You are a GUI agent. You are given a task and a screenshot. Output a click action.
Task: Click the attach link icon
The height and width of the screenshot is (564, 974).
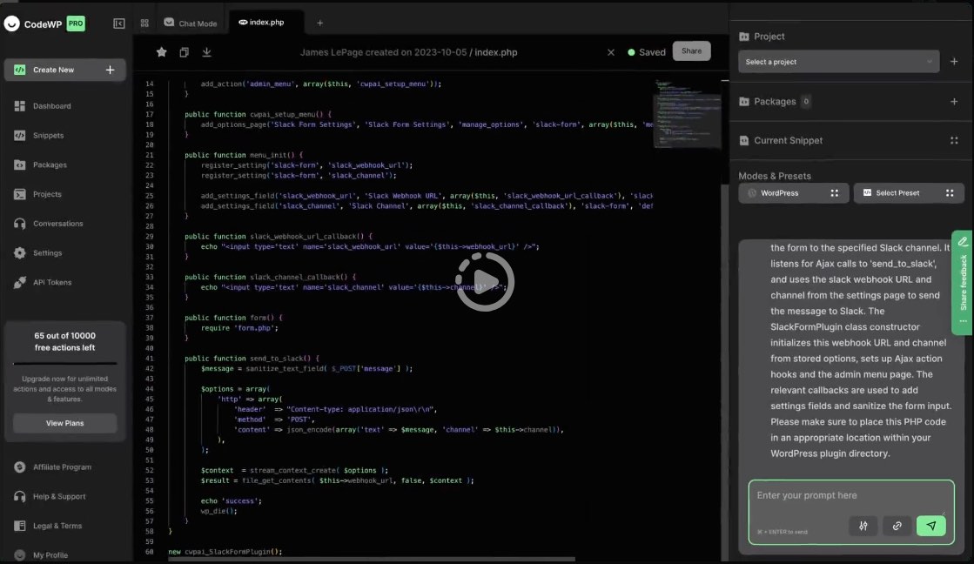tap(897, 526)
